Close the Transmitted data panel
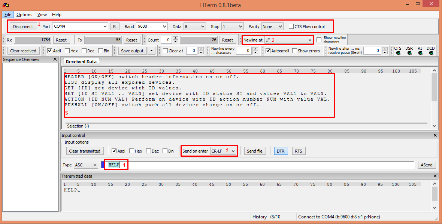Image resolution: width=442 pixels, height=224 pixels. [435, 176]
